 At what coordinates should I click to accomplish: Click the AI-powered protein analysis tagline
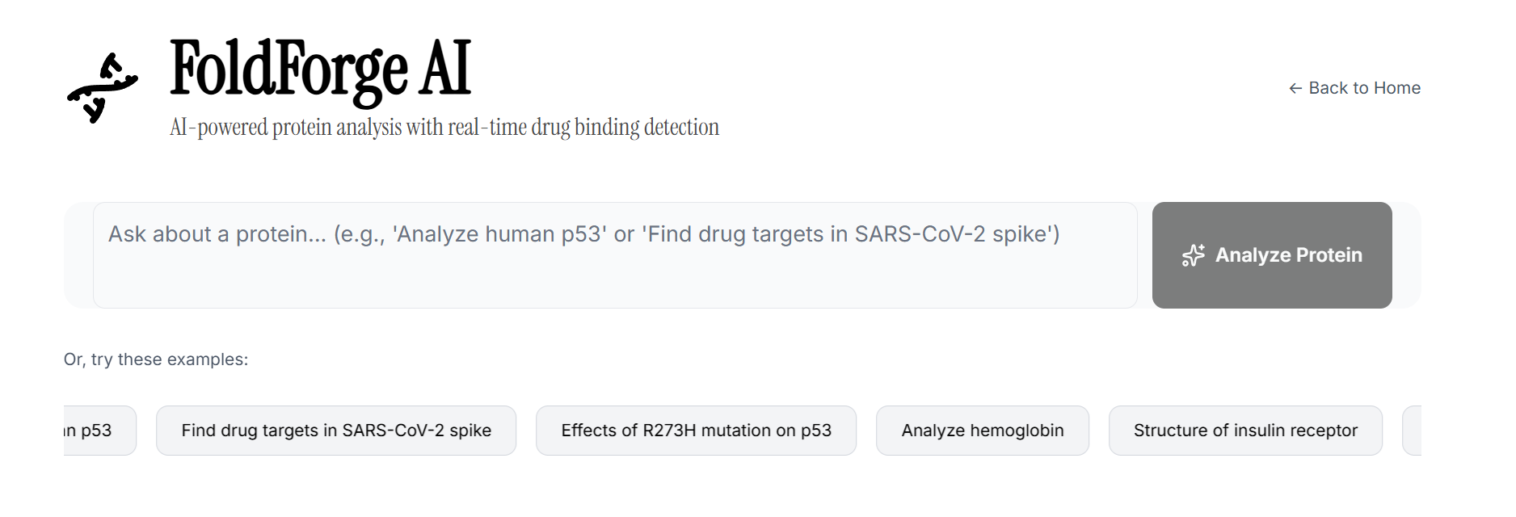(x=444, y=128)
